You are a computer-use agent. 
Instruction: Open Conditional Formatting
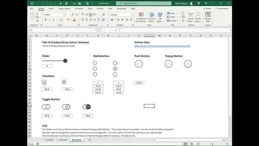[141, 17]
